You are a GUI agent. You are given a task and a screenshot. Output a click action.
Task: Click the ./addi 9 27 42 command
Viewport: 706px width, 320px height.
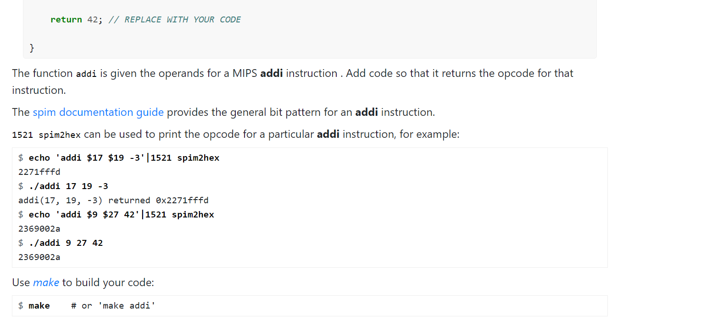pos(66,243)
